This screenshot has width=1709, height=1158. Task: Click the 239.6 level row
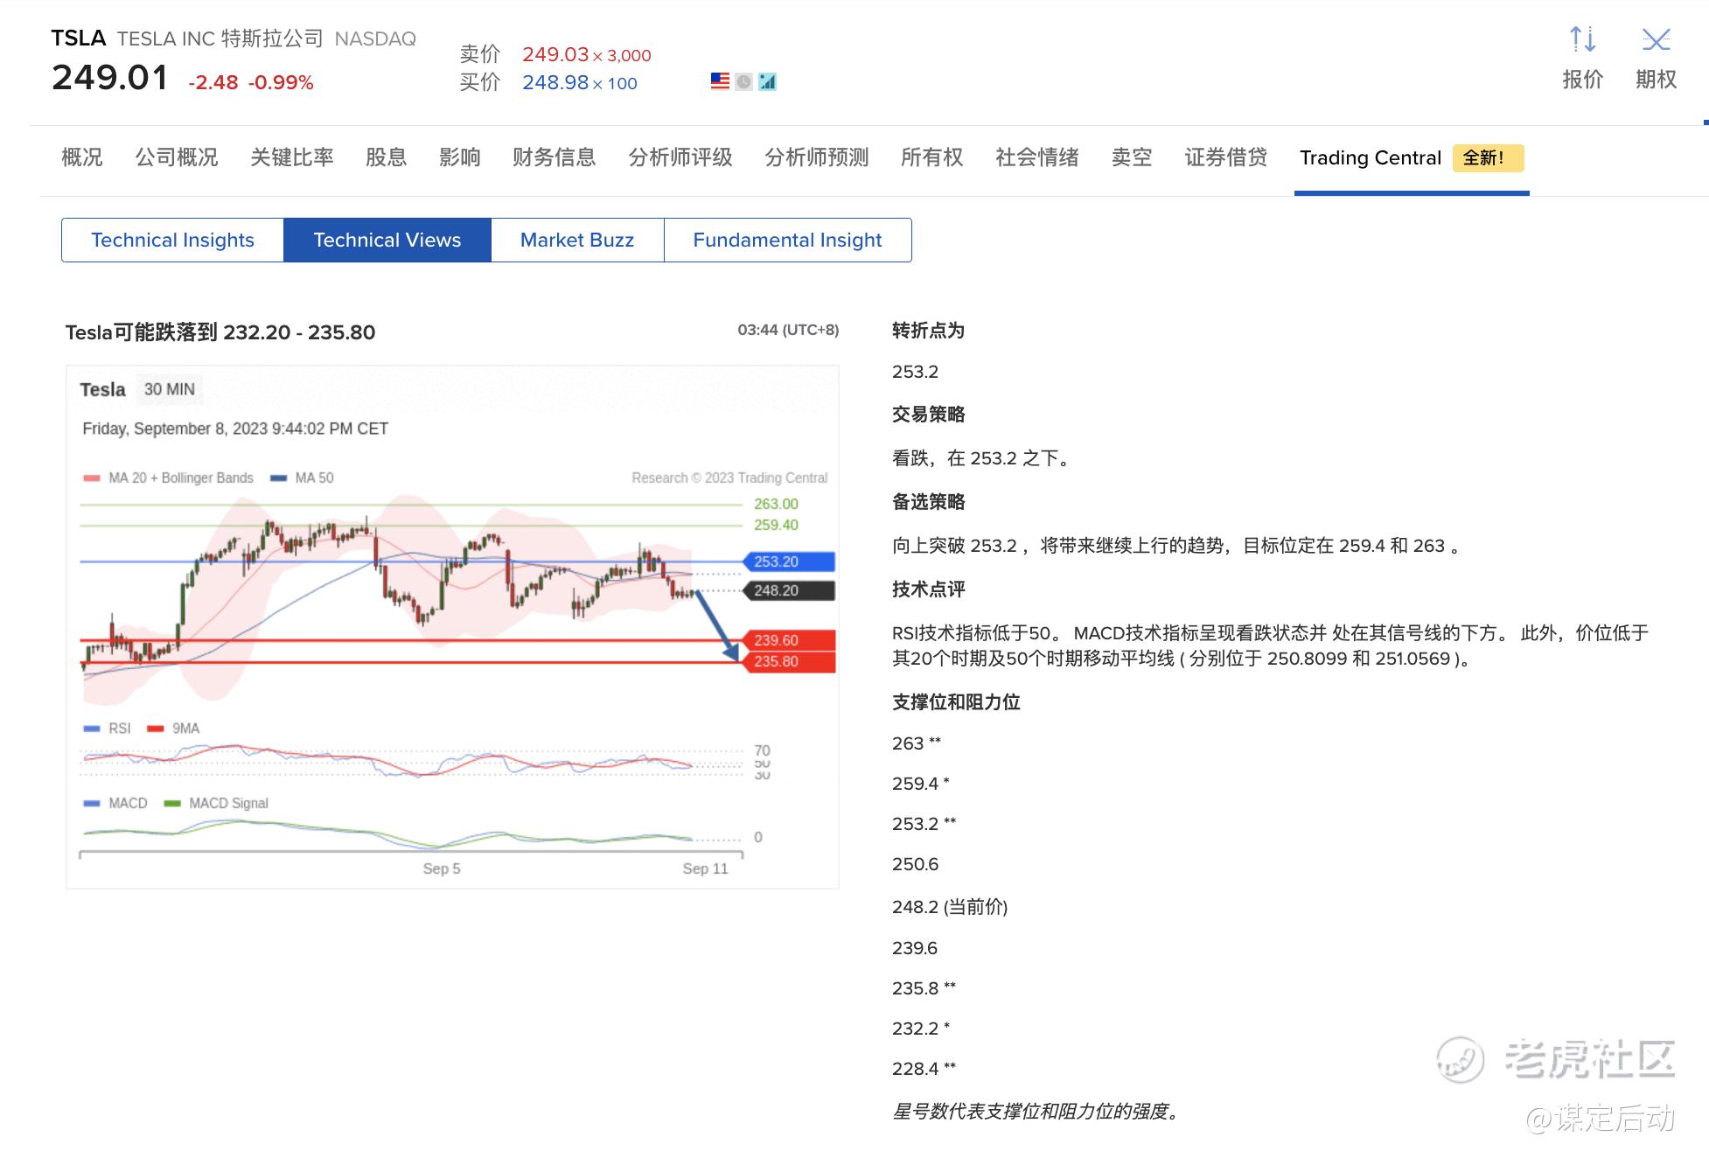click(x=915, y=948)
